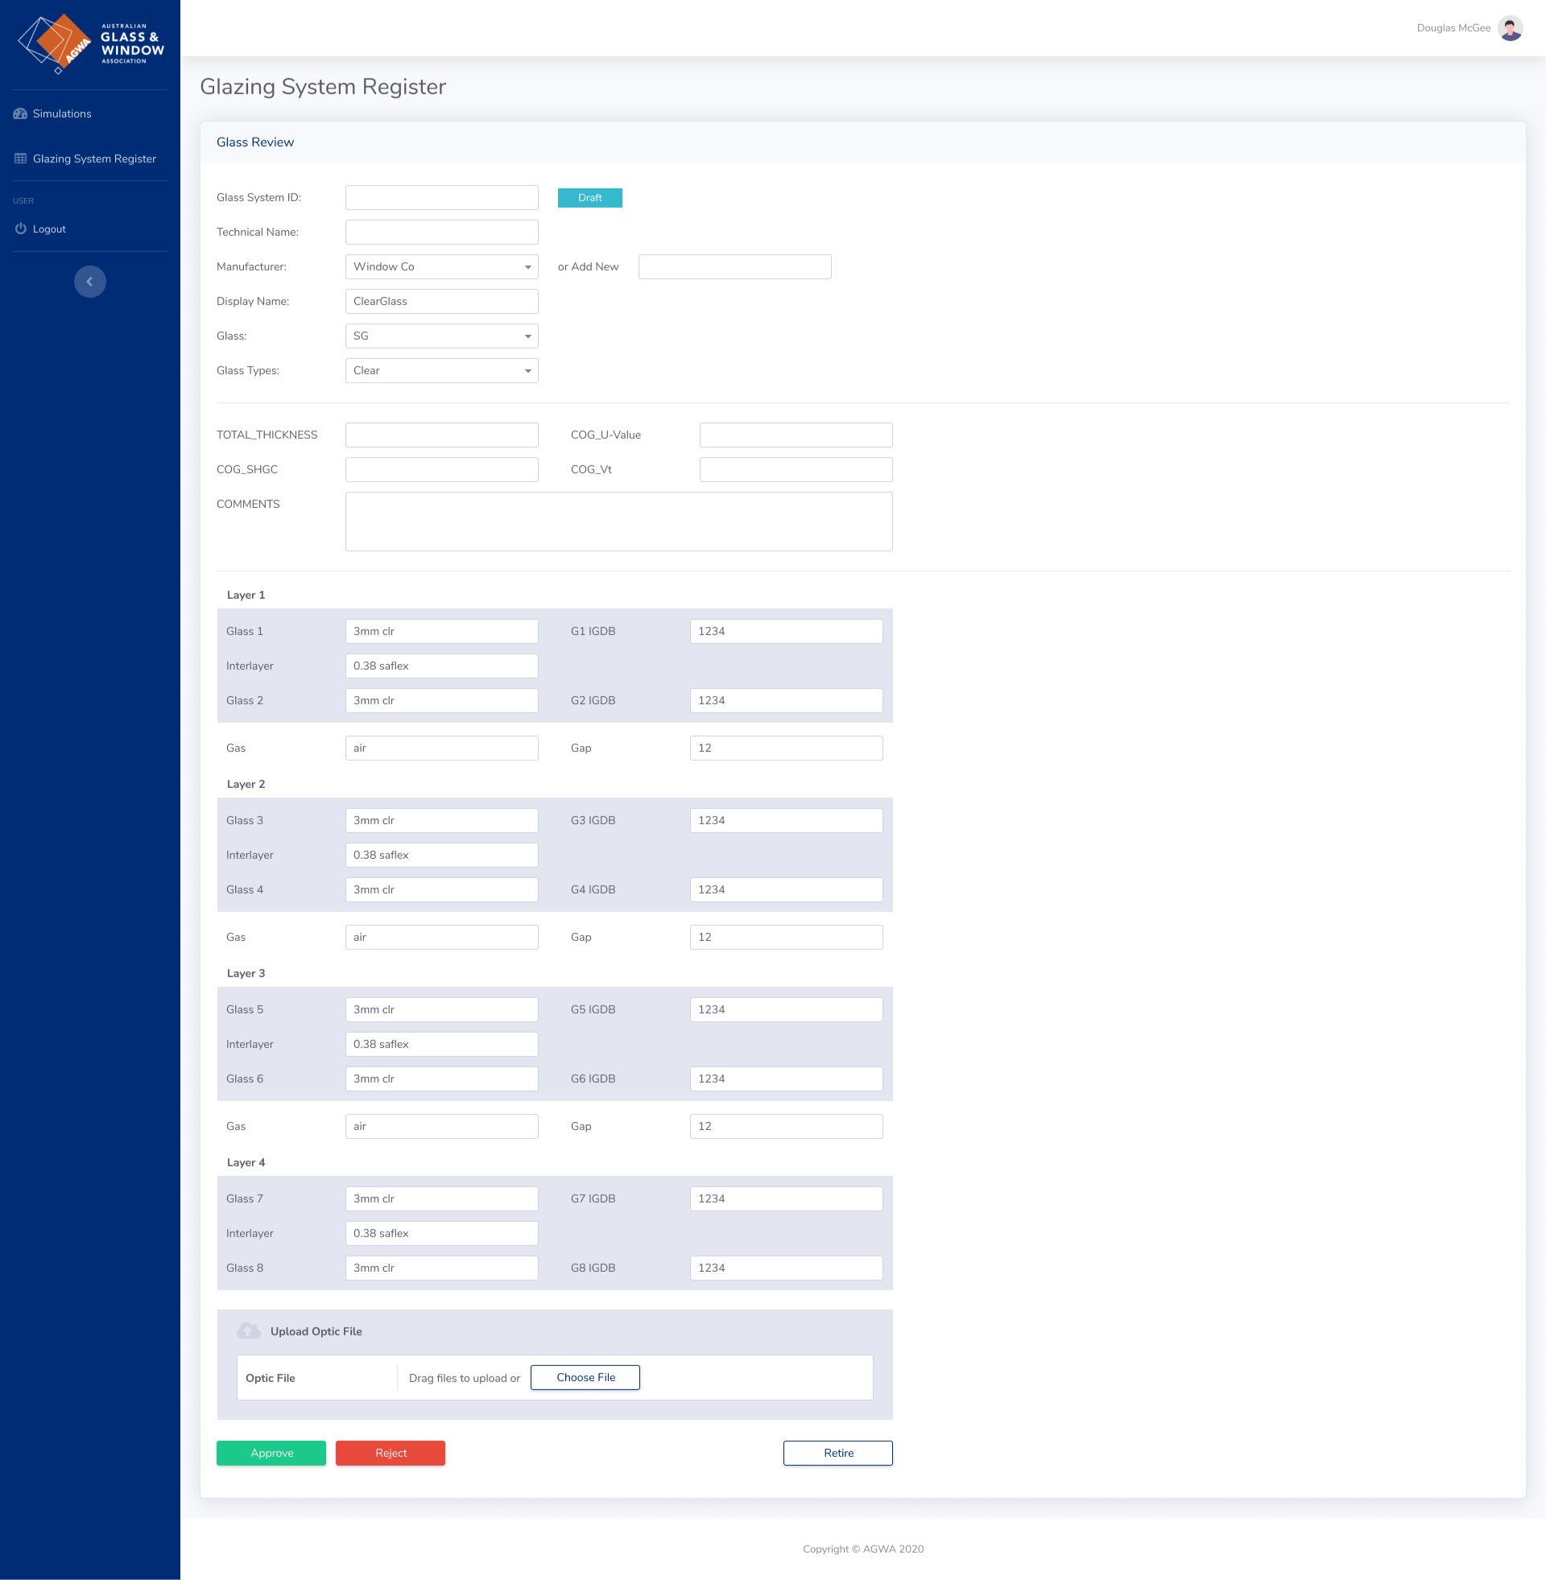This screenshot has height=1580, width=1546.
Task: Click the Glazing System Register table icon
Action: pyautogui.click(x=20, y=159)
